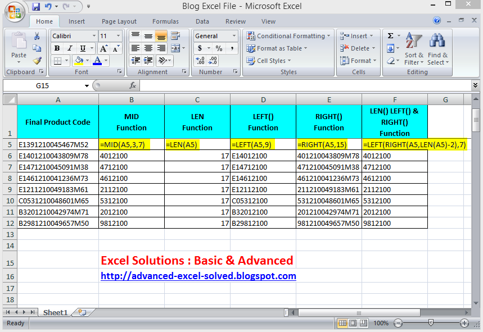Screen dimensions: 483x332
Task: Click Format as Table
Action: click(x=278, y=48)
